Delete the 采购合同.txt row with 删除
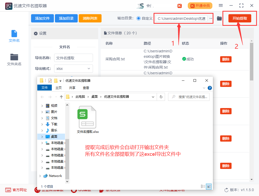259x196 pixels. (226, 59)
